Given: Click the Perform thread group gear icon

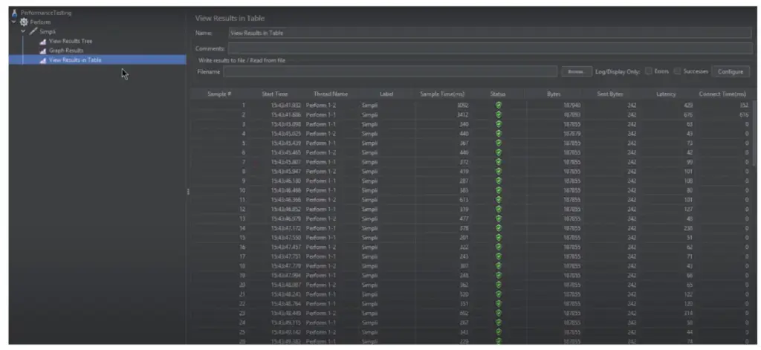Looking at the screenshot, I should (x=24, y=22).
